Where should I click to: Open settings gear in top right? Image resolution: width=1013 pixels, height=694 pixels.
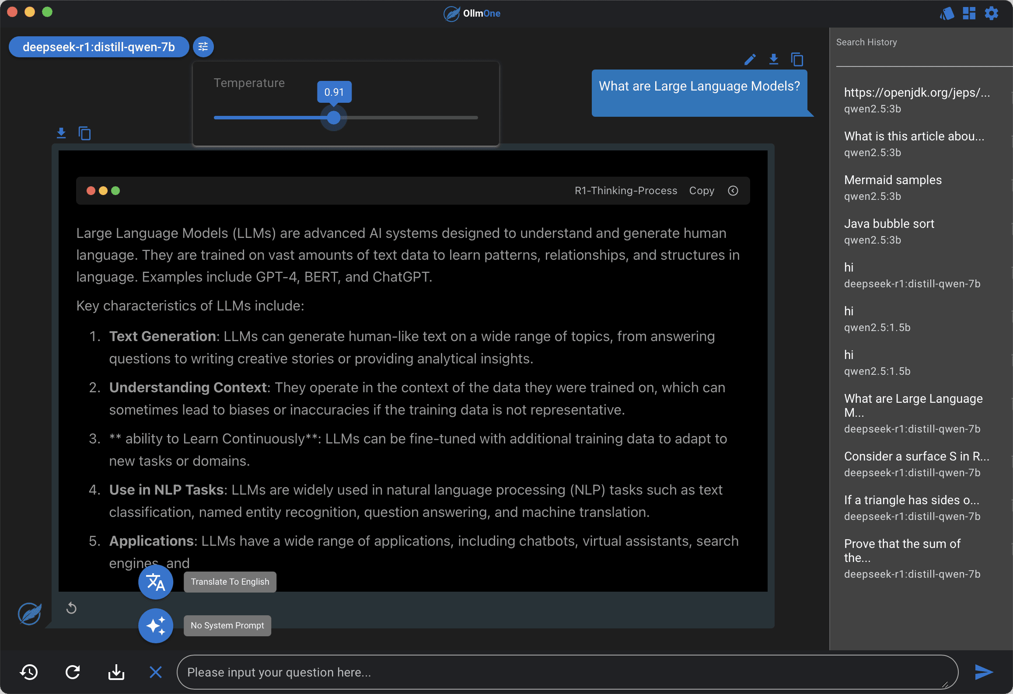tap(992, 13)
